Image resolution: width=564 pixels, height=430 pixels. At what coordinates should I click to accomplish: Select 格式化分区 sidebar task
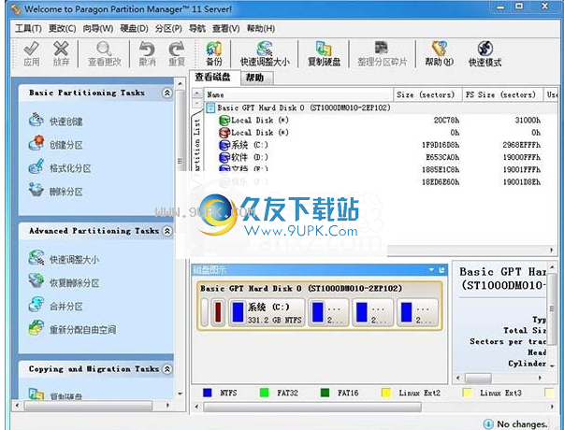(60, 167)
